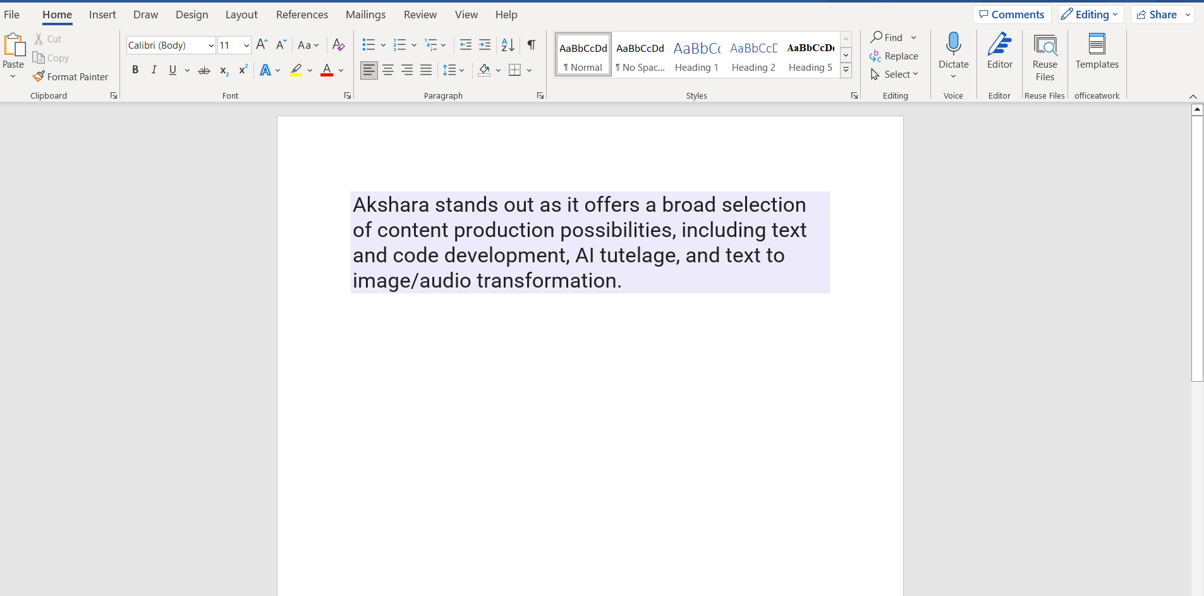This screenshot has height=596, width=1204.
Task: Open the References tab
Action: click(x=301, y=15)
